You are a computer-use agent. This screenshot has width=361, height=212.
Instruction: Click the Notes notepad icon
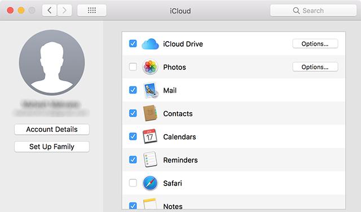pos(150,204)
